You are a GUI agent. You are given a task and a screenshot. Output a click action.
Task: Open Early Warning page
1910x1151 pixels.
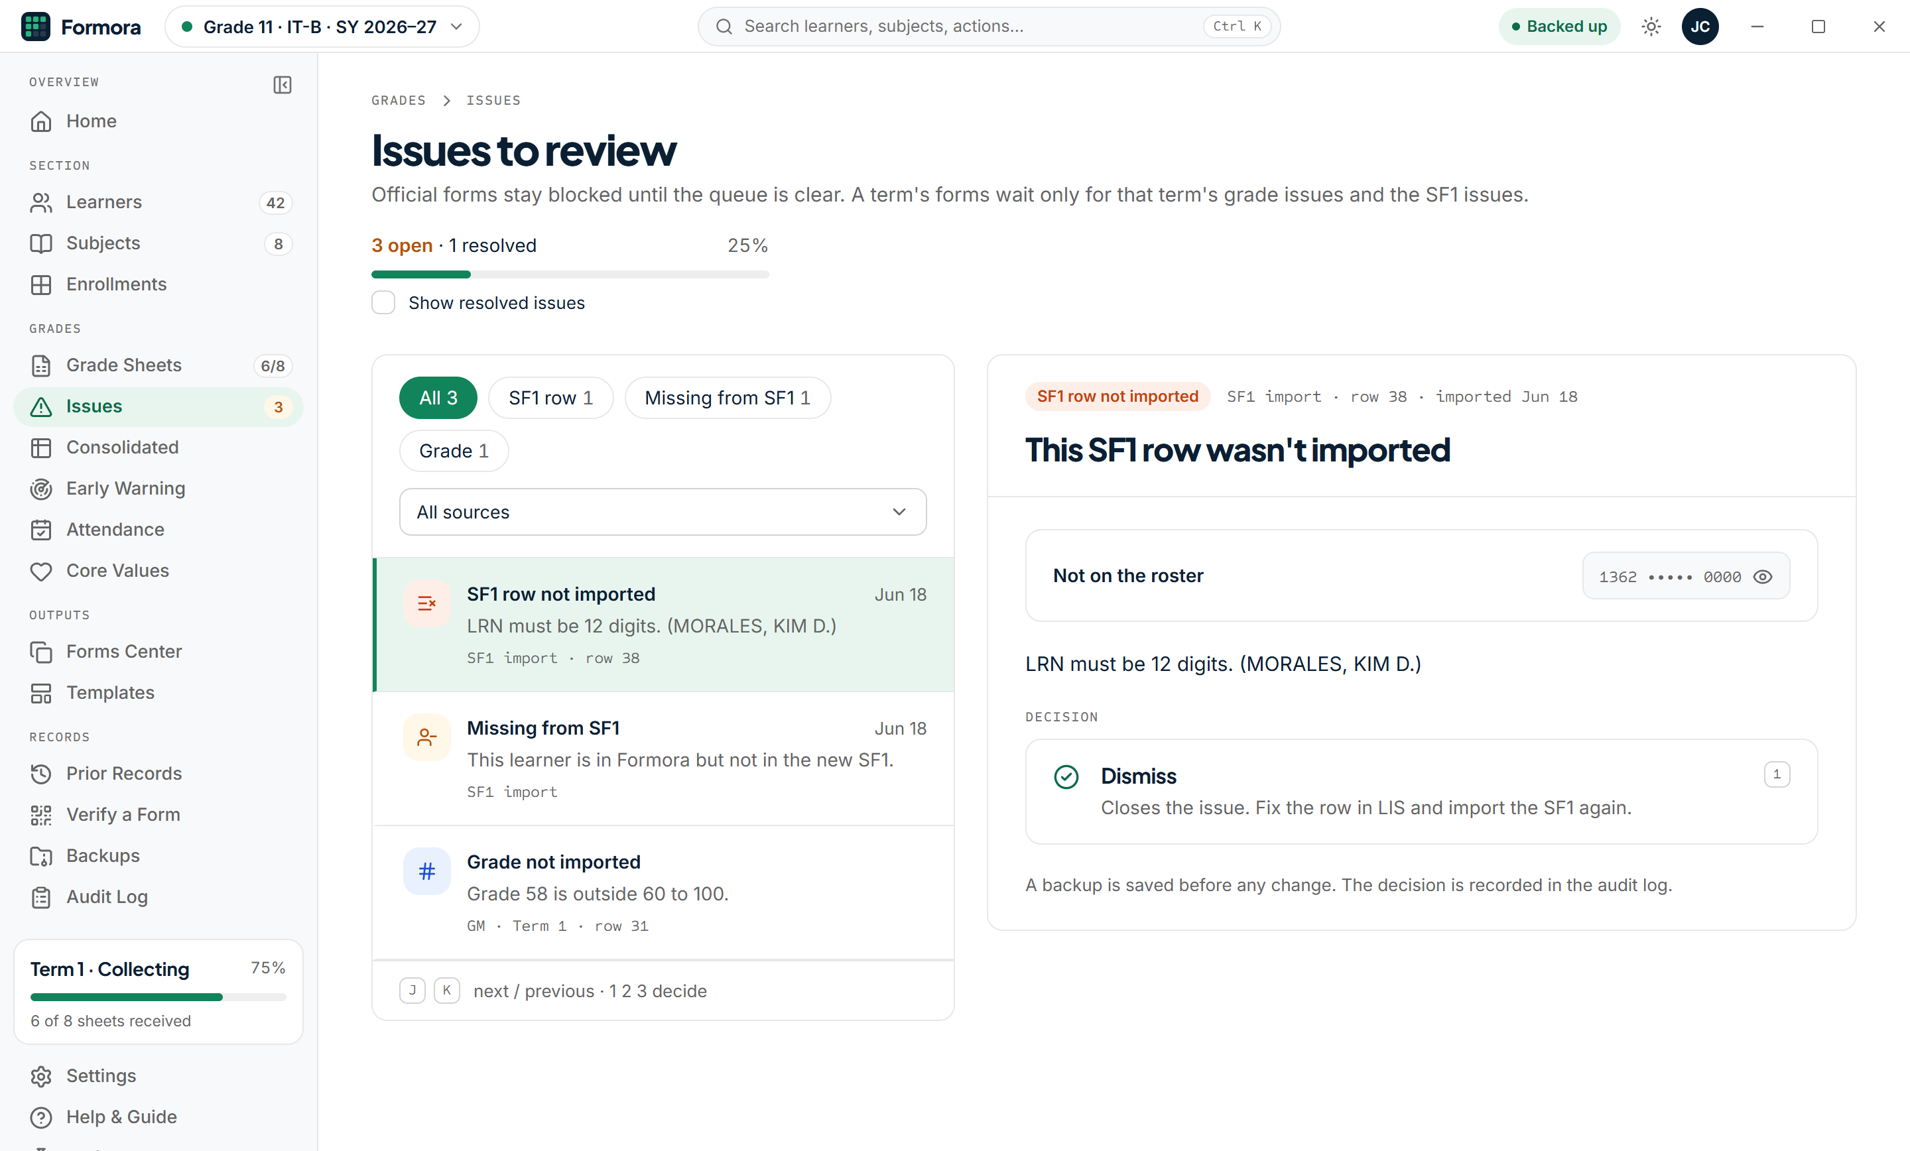(x=158, y=488)
